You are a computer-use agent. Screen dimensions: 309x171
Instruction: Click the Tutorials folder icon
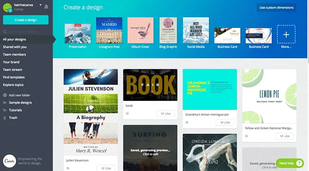5,110
